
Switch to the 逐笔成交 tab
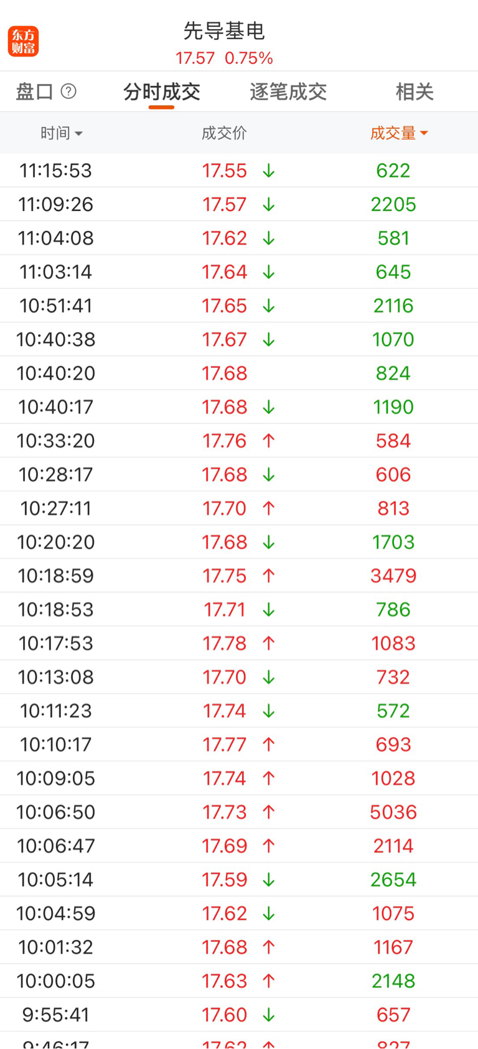click(x=288, y=92)
